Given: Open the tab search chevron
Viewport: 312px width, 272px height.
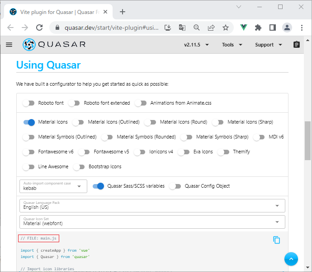Looking at the screenshot, I should click(239, 7).
